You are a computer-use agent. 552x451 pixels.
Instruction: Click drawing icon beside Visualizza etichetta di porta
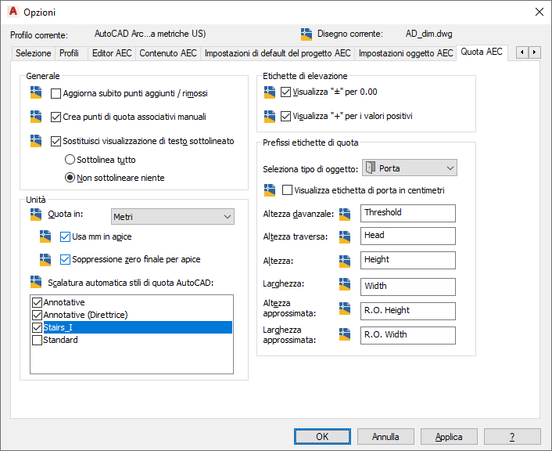[x=270, y=190]
